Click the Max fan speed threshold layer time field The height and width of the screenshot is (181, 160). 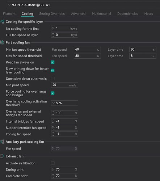pyautogui.click(x=143, y=56)
